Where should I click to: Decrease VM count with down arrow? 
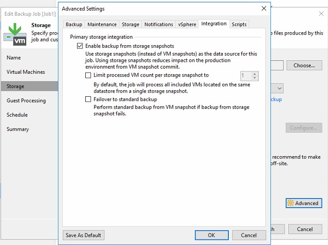255,78
